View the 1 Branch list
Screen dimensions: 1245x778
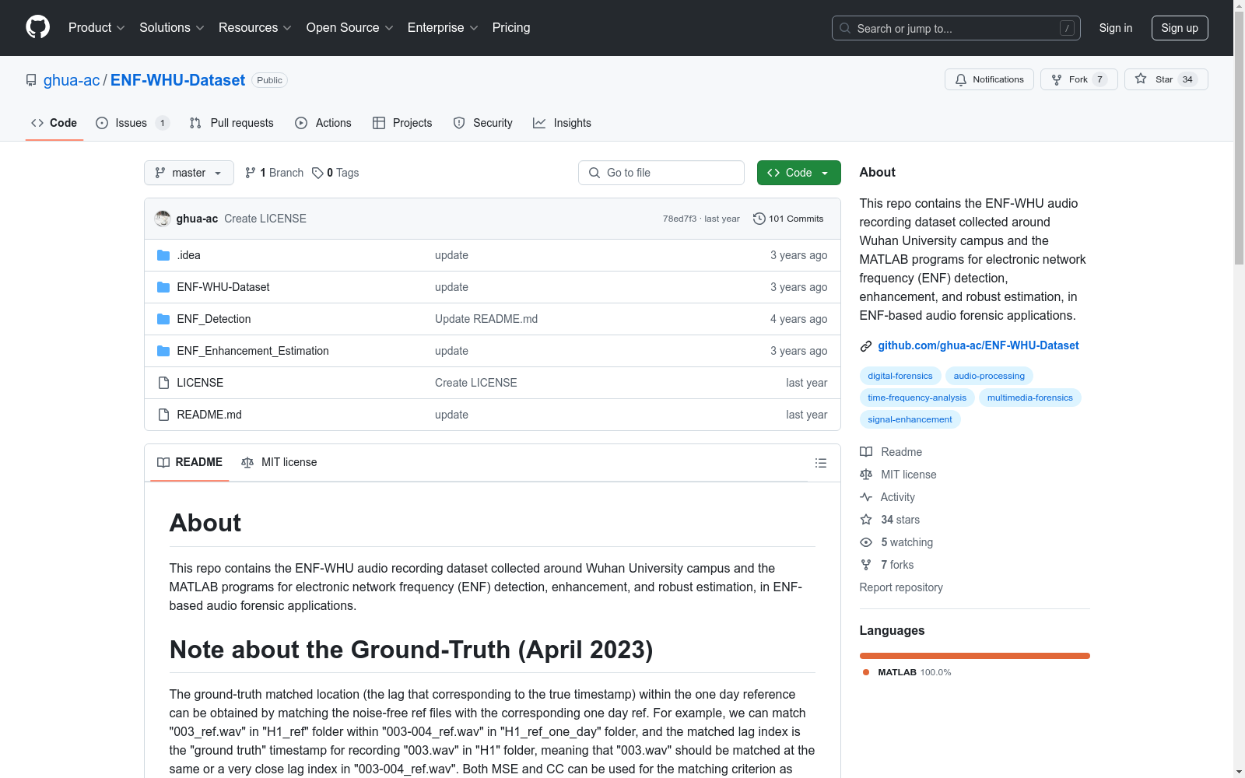(x=274, y=173)
